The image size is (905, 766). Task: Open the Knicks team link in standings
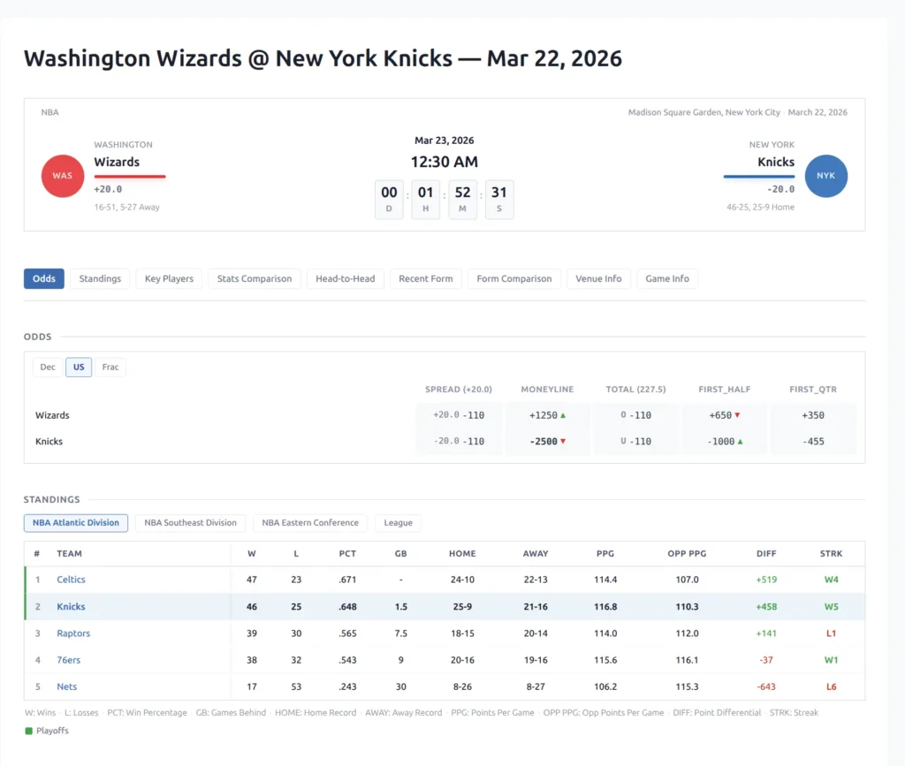pos(71,607)
